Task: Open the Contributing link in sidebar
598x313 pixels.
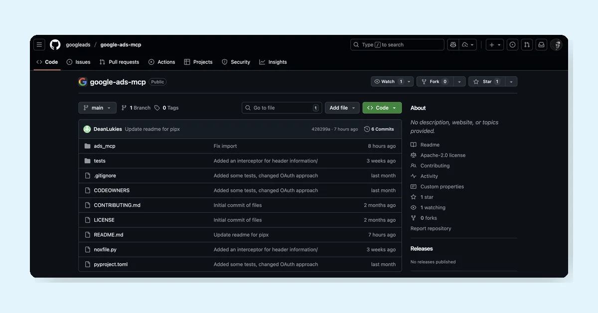Action: [430, 166]
